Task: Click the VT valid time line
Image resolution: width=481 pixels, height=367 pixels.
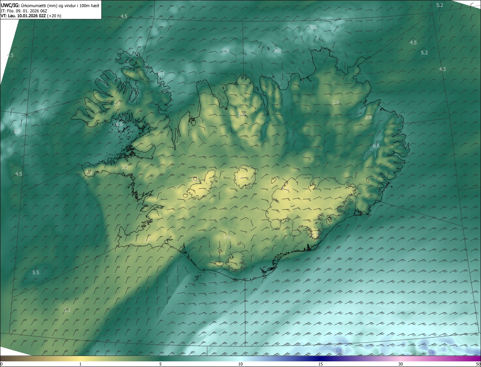Action: tap(32, 16)
